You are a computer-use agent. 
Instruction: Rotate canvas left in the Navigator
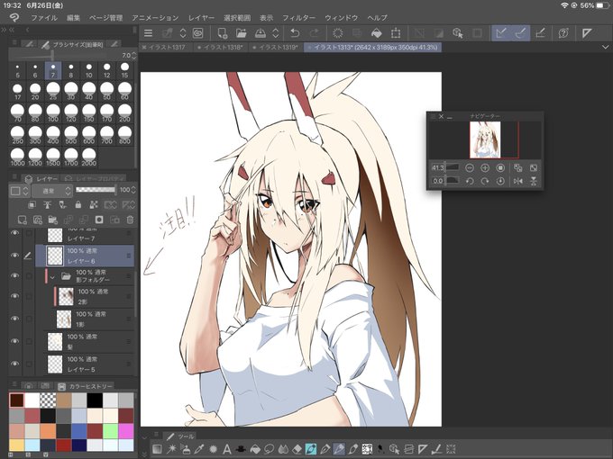click(470, 181)
